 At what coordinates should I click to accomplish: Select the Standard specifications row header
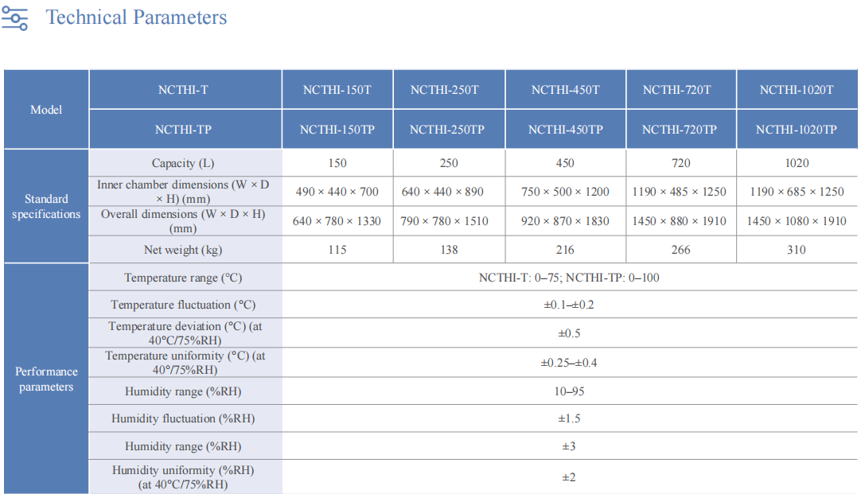point(46,206)
